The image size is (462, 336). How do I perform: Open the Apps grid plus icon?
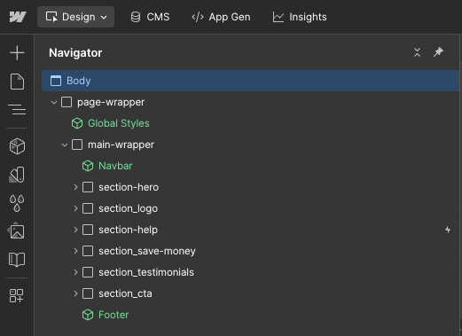[x=16, y=295]
